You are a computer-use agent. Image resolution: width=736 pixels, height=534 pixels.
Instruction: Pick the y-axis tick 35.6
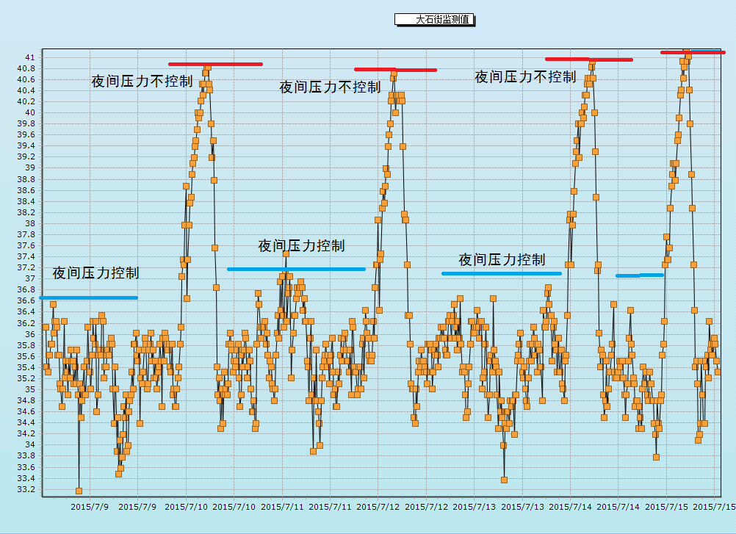click(x=26, y=356)
